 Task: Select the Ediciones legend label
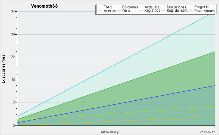click(130, 7)
